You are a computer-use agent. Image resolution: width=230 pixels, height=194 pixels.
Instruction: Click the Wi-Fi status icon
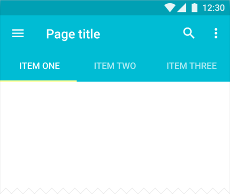(170, 8)
